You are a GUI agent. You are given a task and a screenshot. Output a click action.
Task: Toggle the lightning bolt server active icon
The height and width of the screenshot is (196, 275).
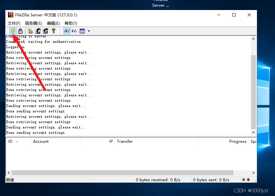point(13,31)
